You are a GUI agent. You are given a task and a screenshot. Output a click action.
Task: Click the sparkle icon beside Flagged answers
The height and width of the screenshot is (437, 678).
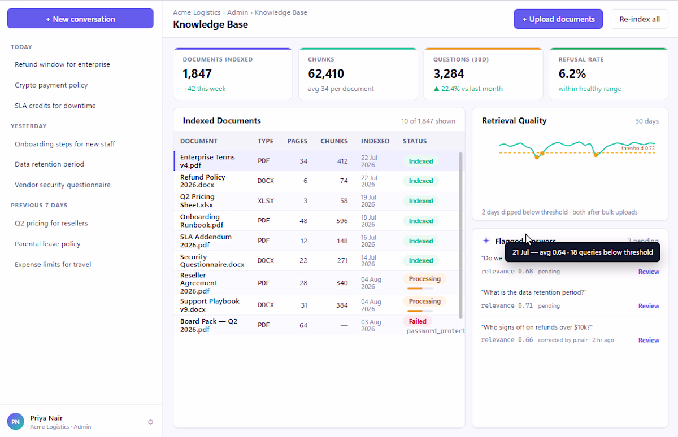pos(486,241)
